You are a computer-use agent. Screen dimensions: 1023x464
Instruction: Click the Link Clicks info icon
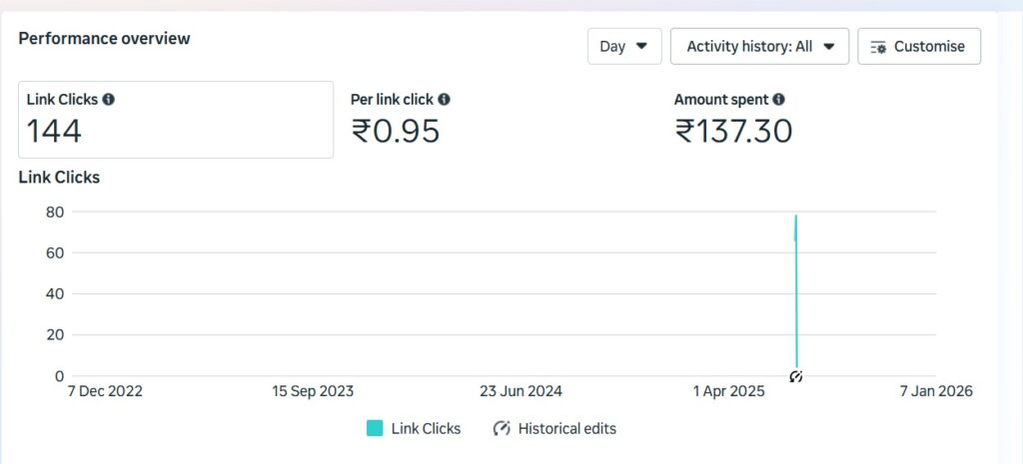108,100
